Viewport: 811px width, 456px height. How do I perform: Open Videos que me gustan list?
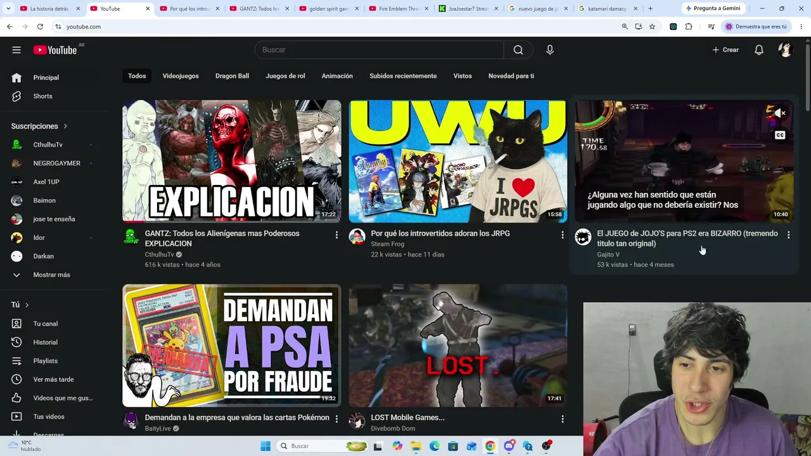click(52, 398)
